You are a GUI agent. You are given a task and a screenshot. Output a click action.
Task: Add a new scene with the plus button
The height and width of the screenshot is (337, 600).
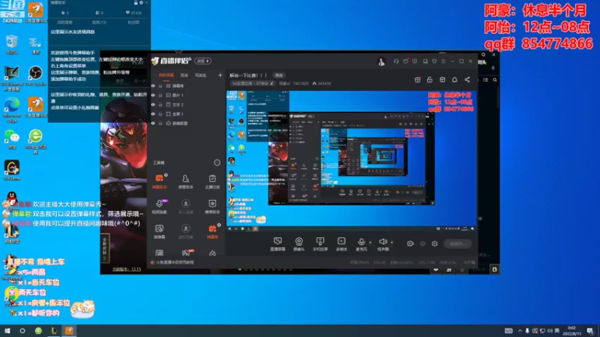[220, 76]
